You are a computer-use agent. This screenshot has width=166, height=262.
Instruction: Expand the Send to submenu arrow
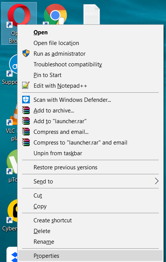[x=156, y=181]
